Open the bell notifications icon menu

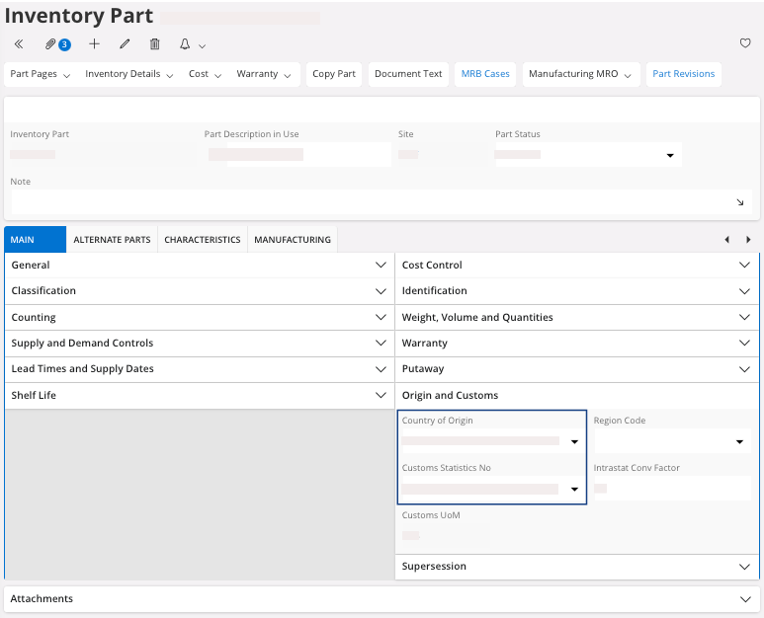click(192, 44)
